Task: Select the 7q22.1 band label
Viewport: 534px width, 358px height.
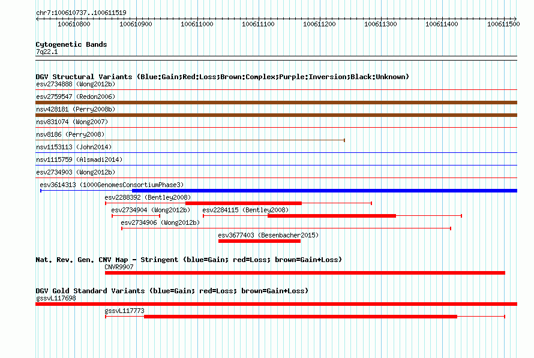Action: pos(47,52)
